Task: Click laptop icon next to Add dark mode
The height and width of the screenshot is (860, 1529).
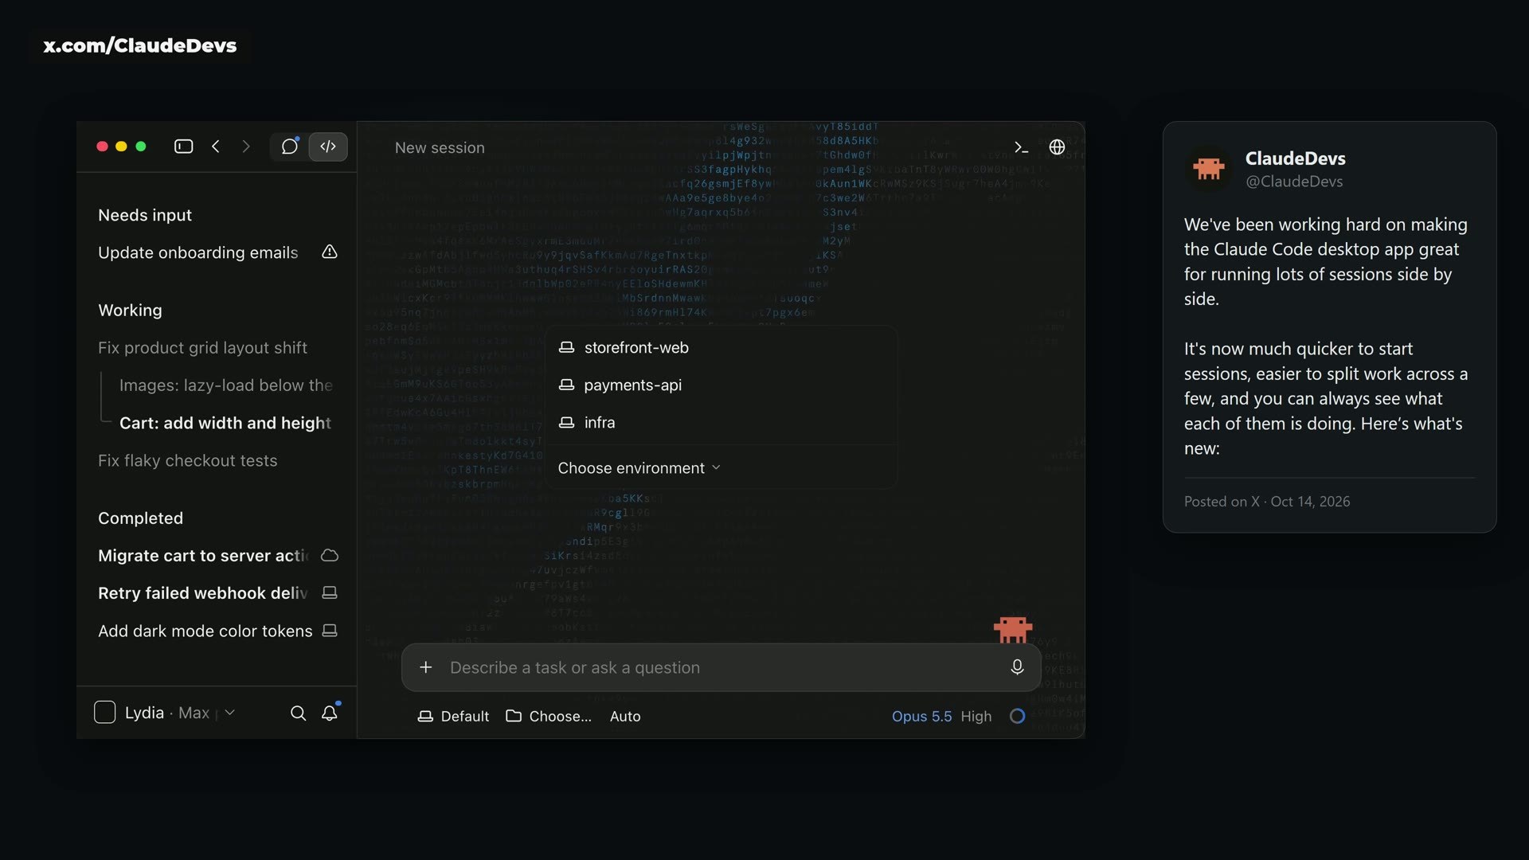Action: (x=330, y=631)
